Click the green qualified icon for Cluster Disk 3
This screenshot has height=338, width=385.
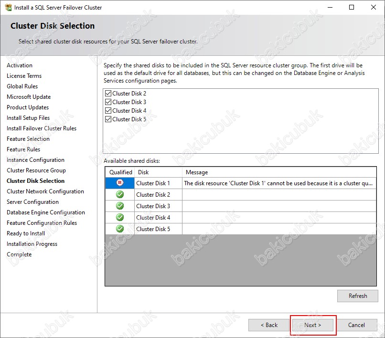coord(120,206)
